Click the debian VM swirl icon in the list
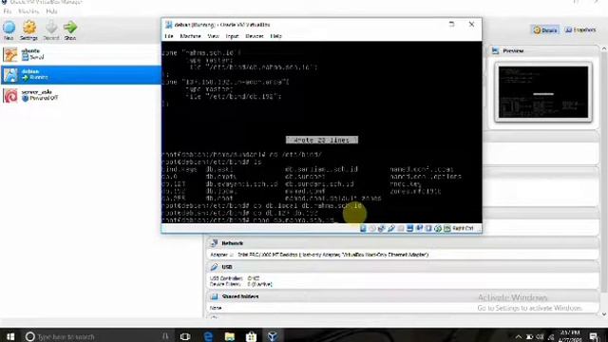608x342 pixels. [10, 74]
